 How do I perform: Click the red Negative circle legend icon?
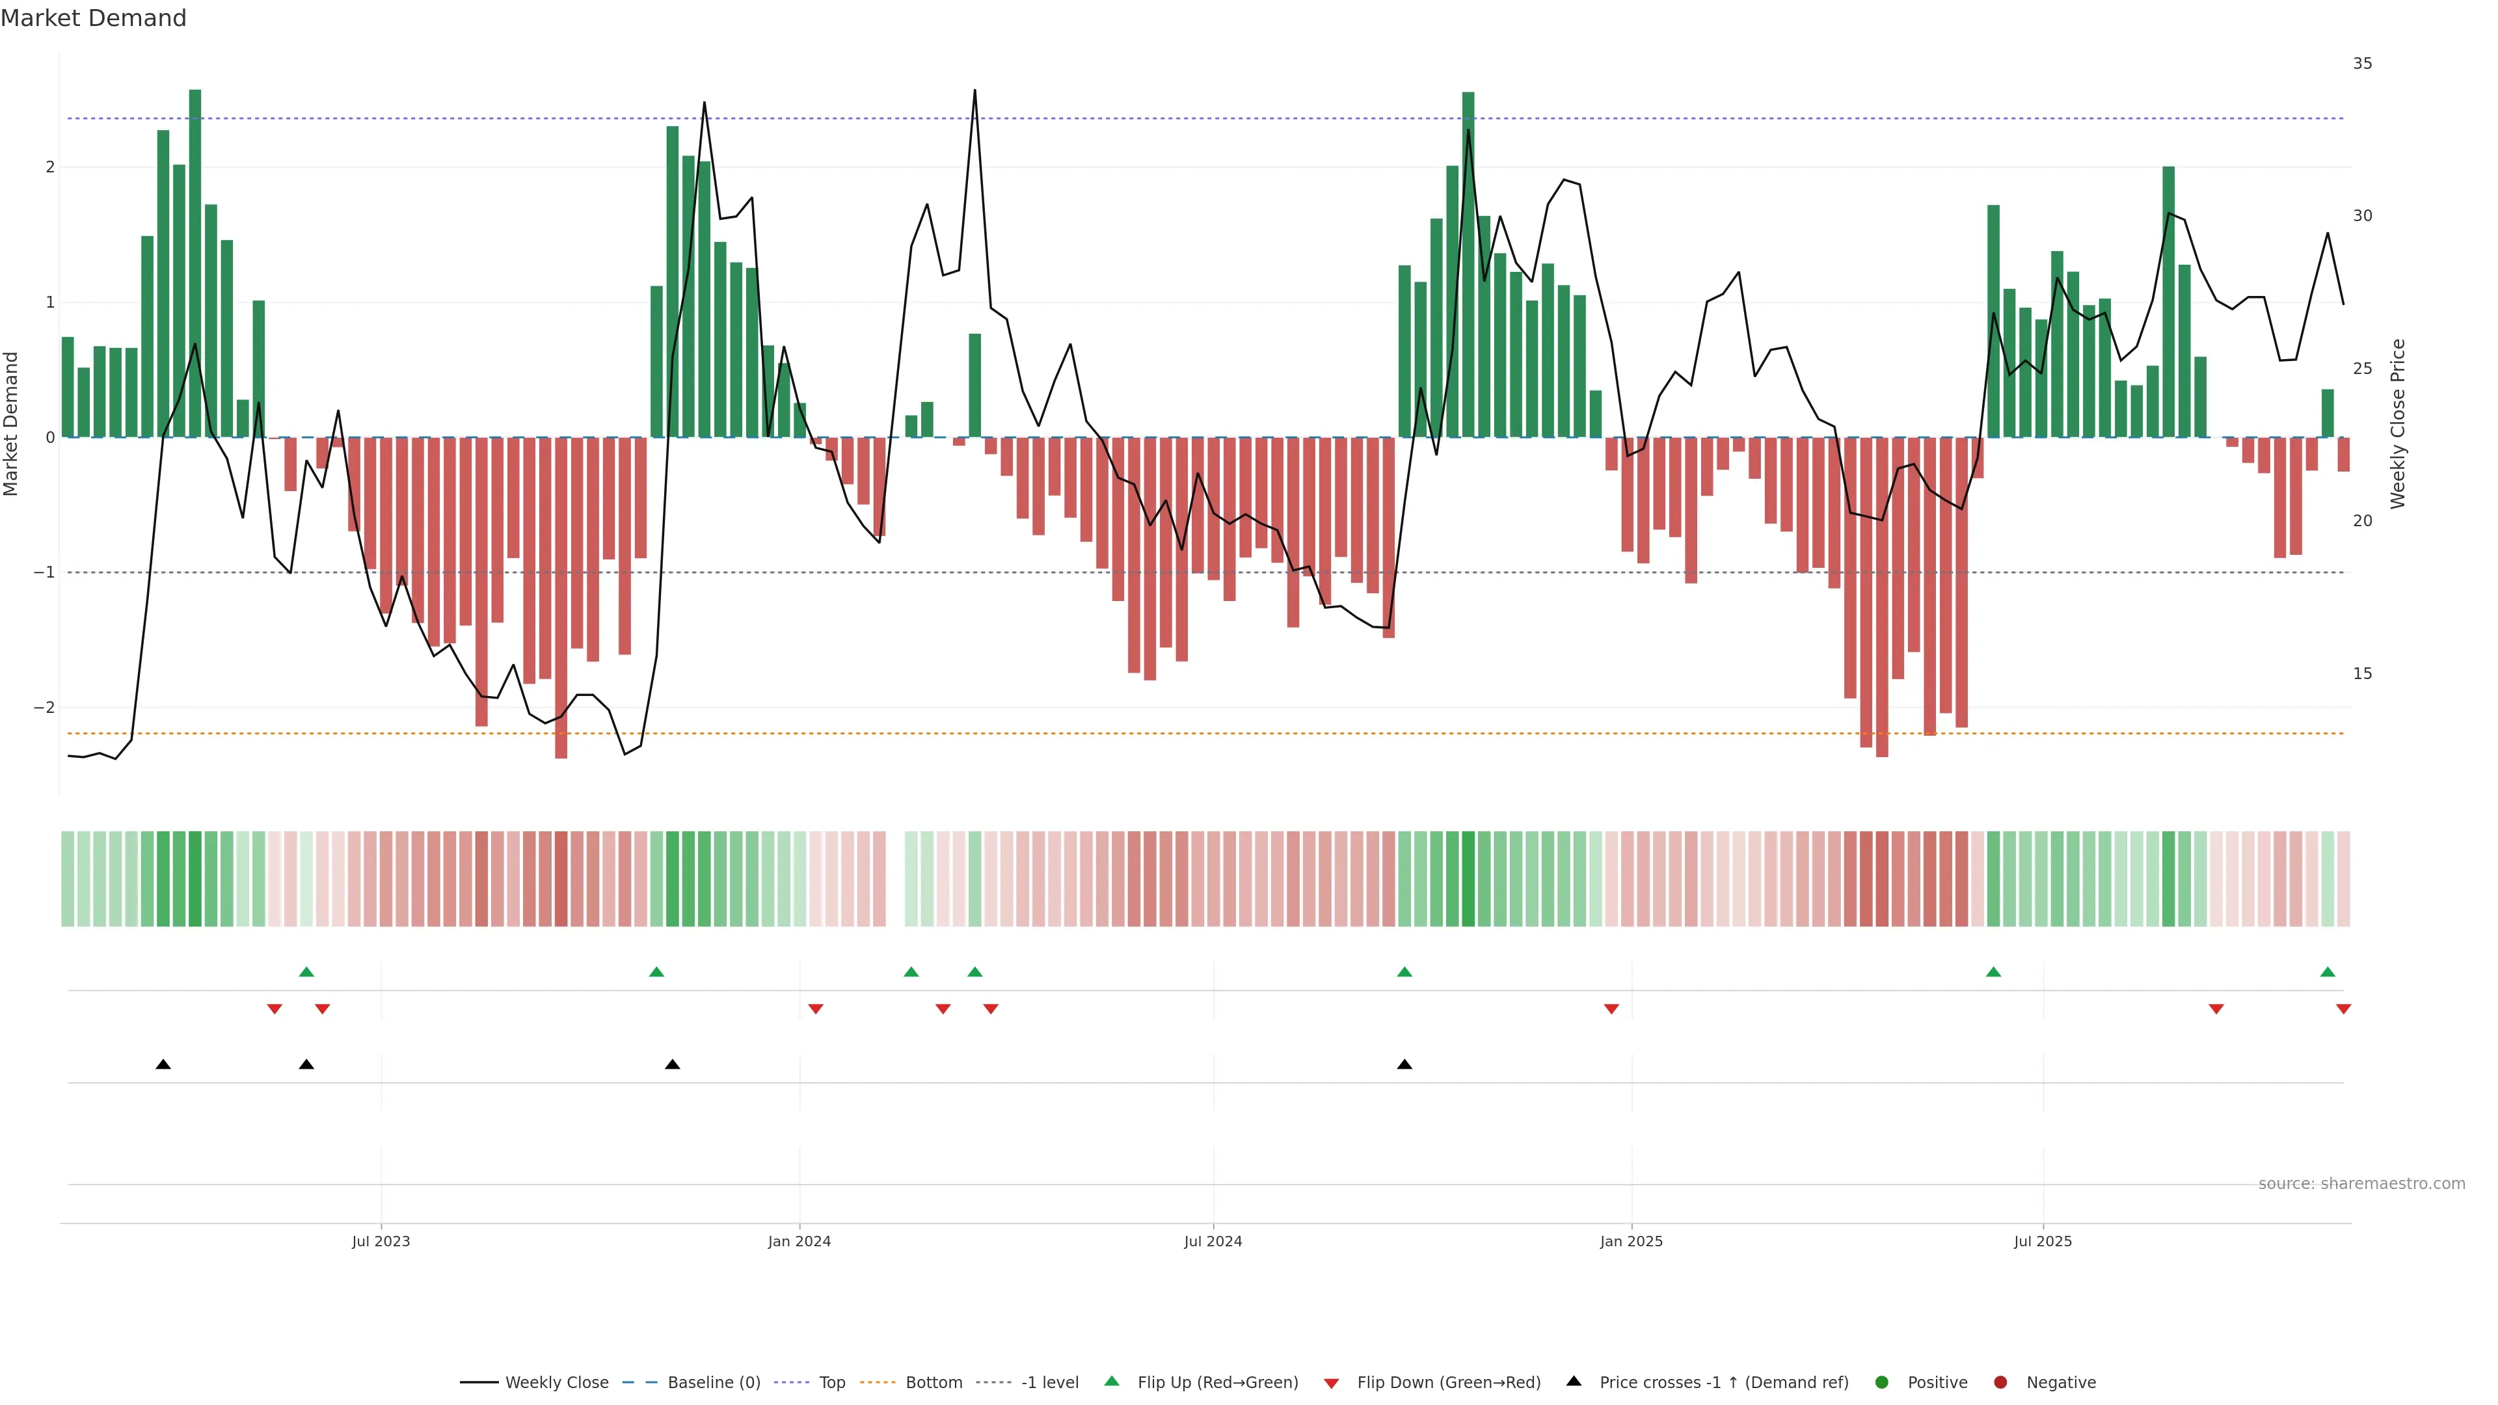pyautogui.click(x=2000, y=1382)
